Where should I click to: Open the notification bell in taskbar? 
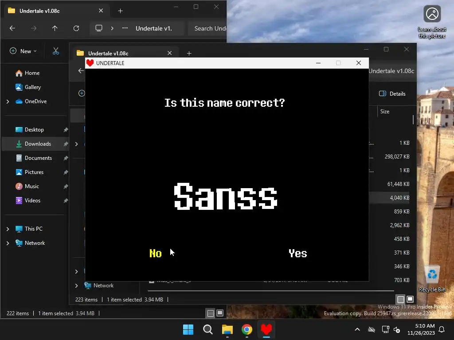442,329
